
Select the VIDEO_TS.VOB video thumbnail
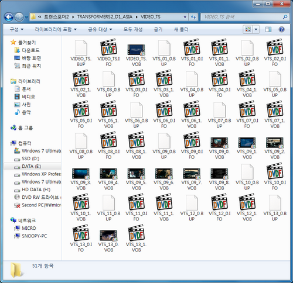(136, 50)
